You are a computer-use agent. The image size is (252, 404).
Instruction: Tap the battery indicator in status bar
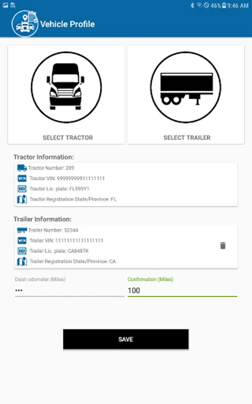pyautogui.click(x=224, y=5)
